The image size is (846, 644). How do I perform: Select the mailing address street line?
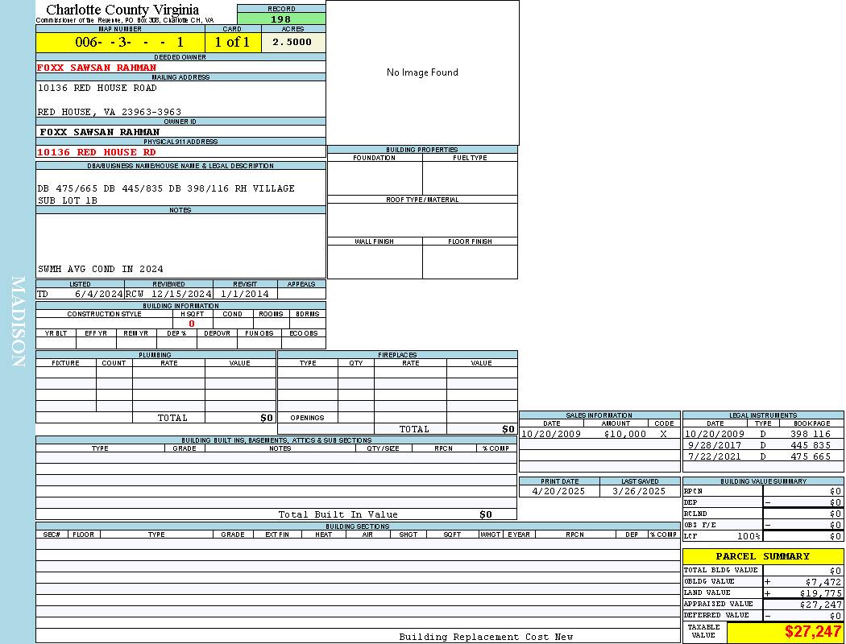[97, 88]
